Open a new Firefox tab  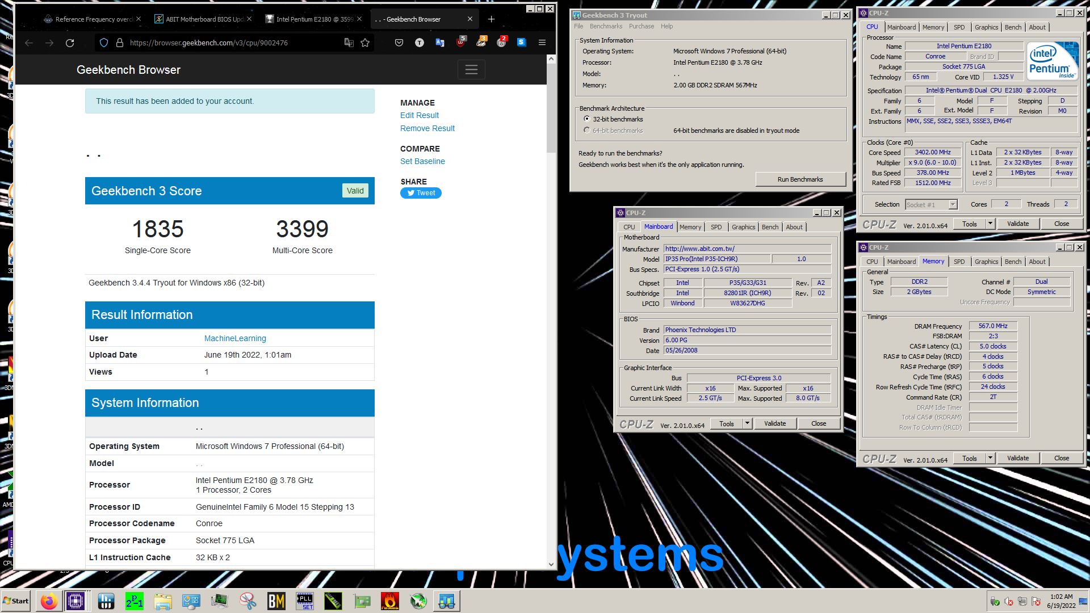491,19
